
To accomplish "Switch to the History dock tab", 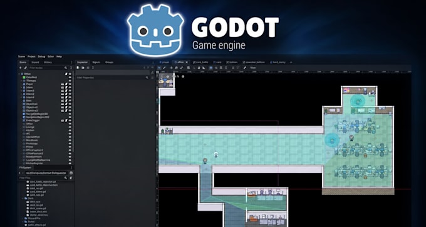I will coord(48,63).
